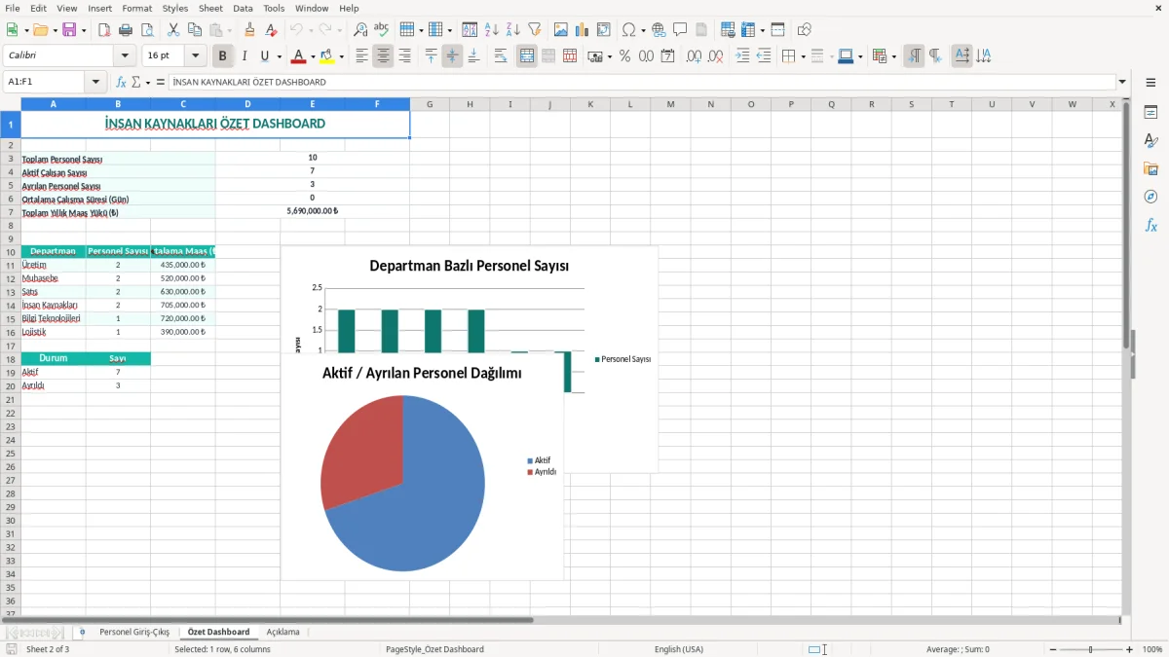Click the Add Decimal Place icon
Screen dimensions: 1169x657
pyautogui.click(x=695, y=56)
